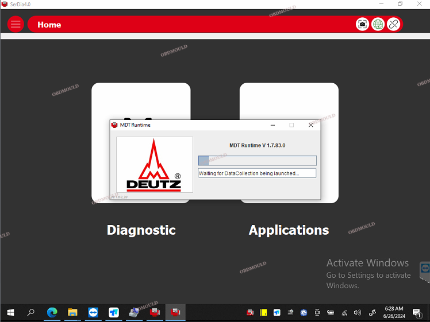Image resolution: width=430 pixels, height=322 pixels.
Task: Click the taskbar search magnifier icon
Action: [31, 312]
